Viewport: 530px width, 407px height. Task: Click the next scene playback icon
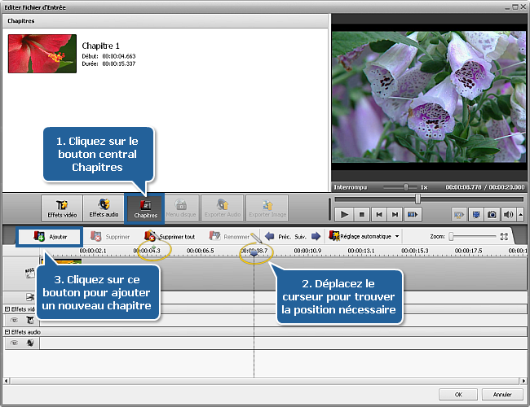click(413, 215)
